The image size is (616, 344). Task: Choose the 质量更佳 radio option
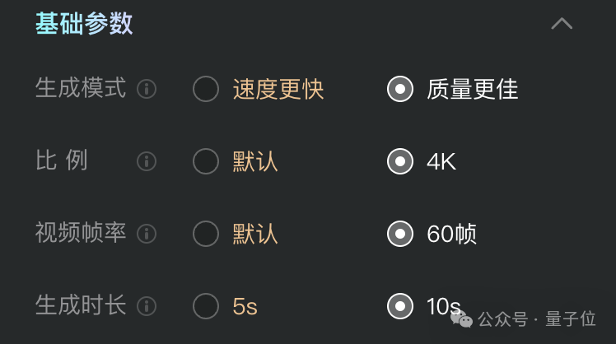(x=400, y=89)
